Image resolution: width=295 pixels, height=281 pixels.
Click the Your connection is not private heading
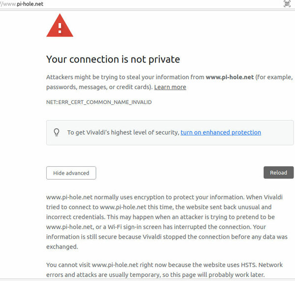pos(113,60)
